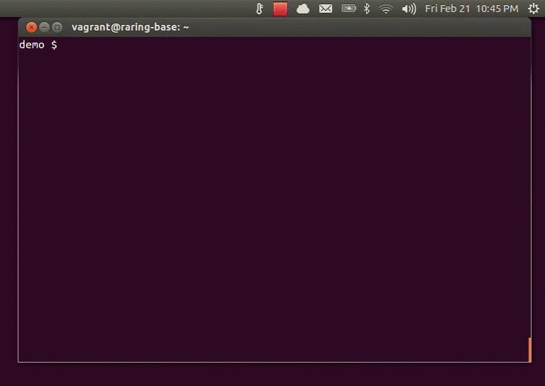
Task: Open the mail envelope messaging menu
Action: [x=326, y=9]
